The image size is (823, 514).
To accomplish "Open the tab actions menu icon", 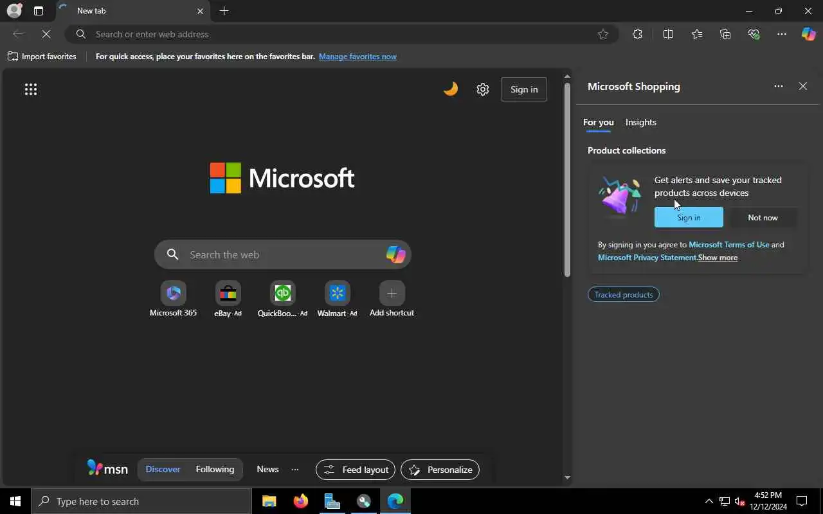I will coord(39,11).
